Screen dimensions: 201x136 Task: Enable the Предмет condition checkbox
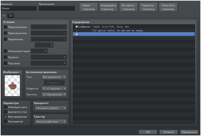pyautogui.click(x=5, y=57)
